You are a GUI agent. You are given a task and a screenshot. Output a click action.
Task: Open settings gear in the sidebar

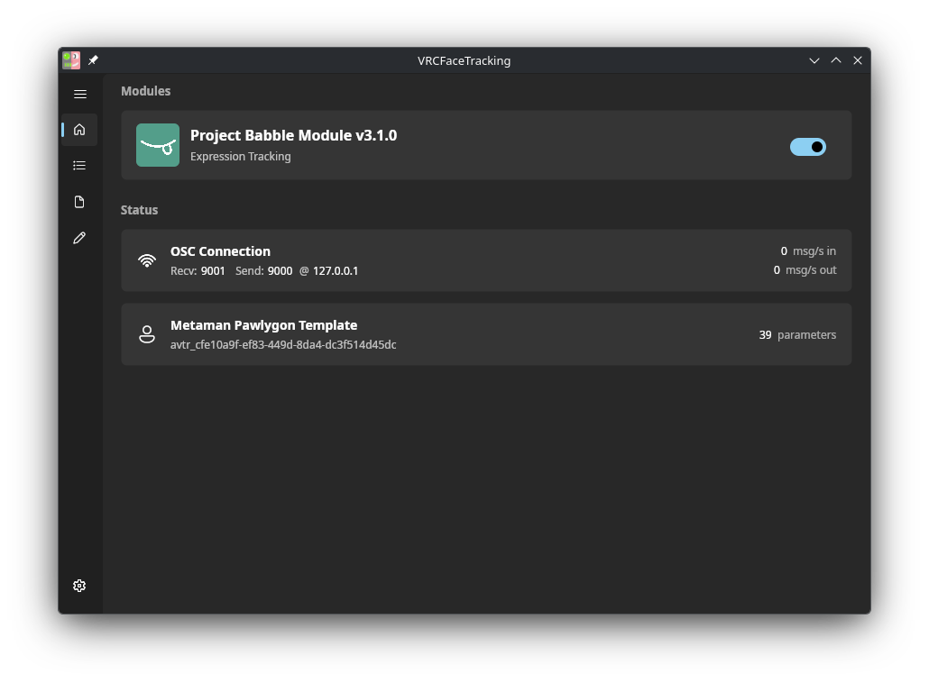79,586
